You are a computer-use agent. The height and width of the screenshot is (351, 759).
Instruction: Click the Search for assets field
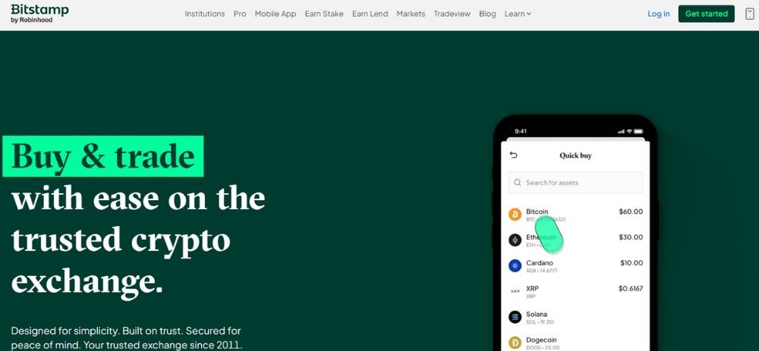pos(575,182)
